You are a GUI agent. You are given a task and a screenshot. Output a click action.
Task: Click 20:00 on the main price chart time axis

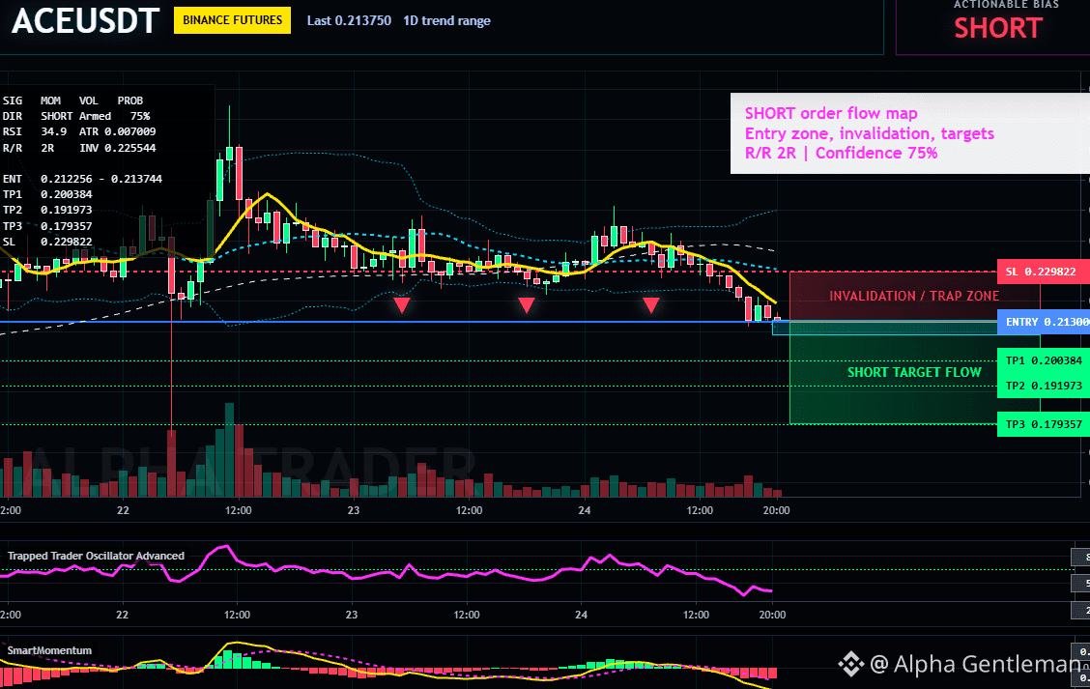(777, 510)
